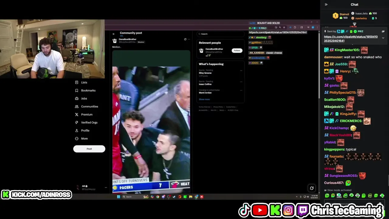389x219 pixels.
Task: Expand the pinned message chevron
Action: [383, 38]
